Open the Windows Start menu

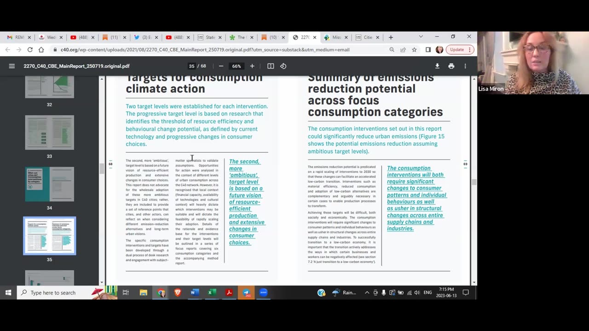coord(8,292)
